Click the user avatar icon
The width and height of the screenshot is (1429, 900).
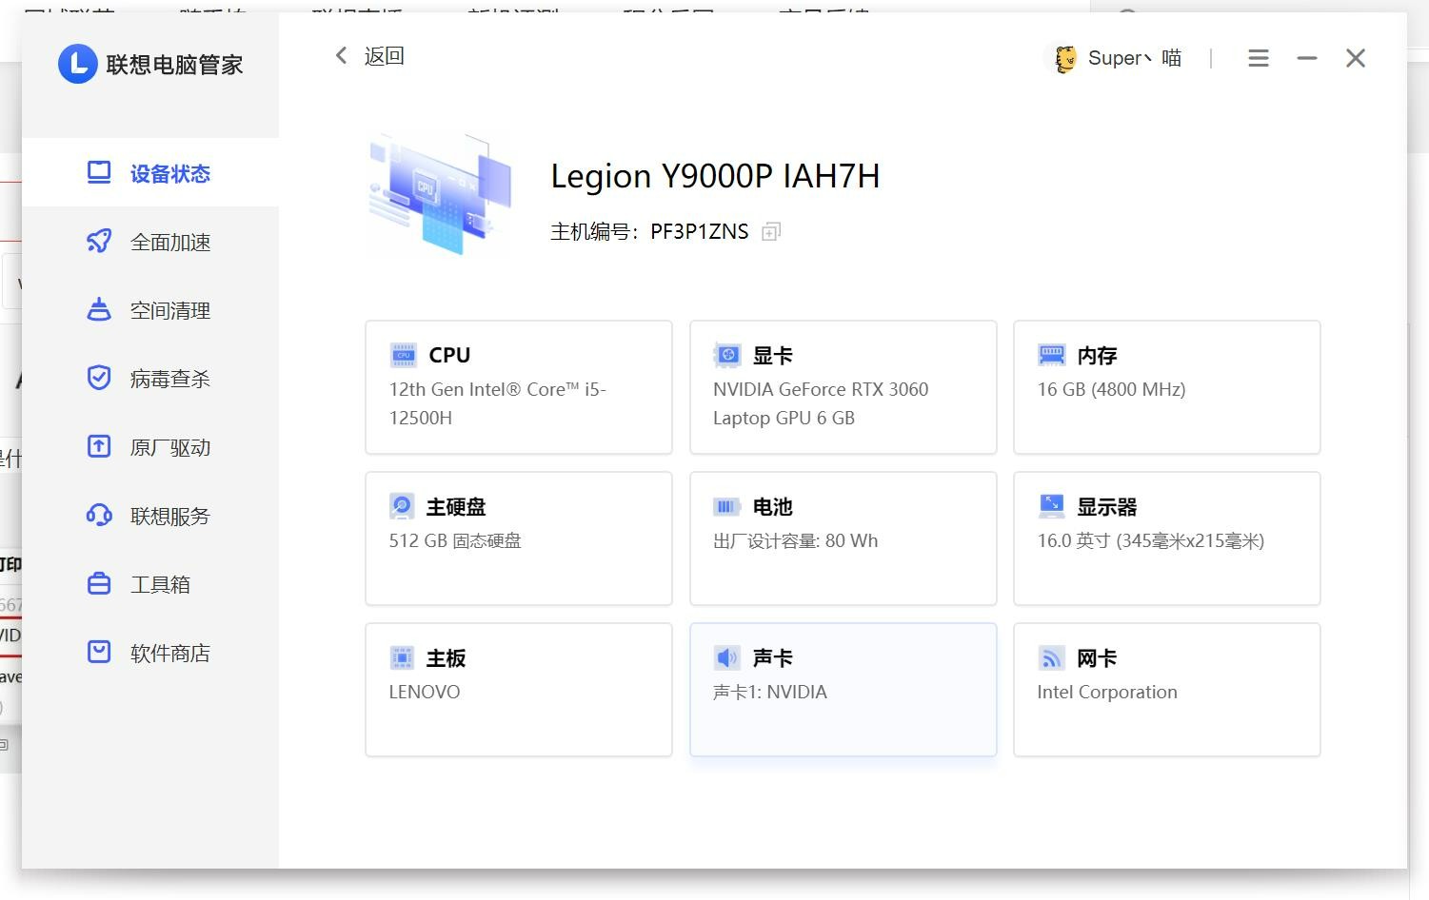pyautogui.click(x=1065, y=58)
